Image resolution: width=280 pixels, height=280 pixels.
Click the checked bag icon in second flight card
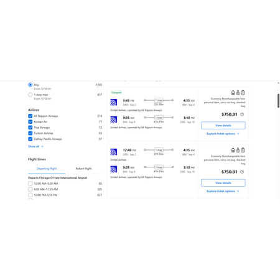point(243,150)
